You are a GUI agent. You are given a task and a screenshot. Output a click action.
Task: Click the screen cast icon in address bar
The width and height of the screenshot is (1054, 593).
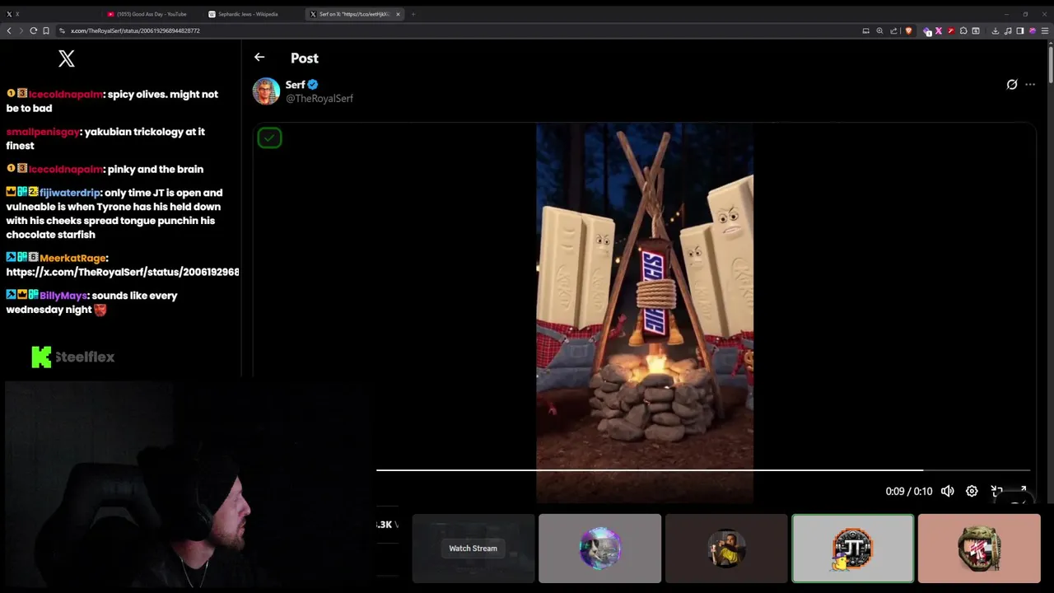point(865,30)
